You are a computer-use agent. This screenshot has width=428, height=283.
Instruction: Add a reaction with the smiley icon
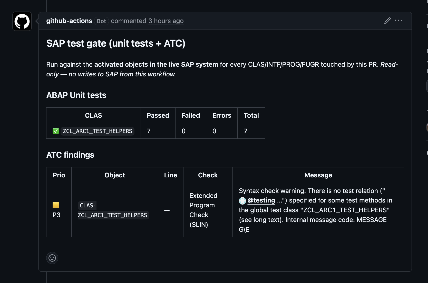pyautogui.click(x=52, y=258)
